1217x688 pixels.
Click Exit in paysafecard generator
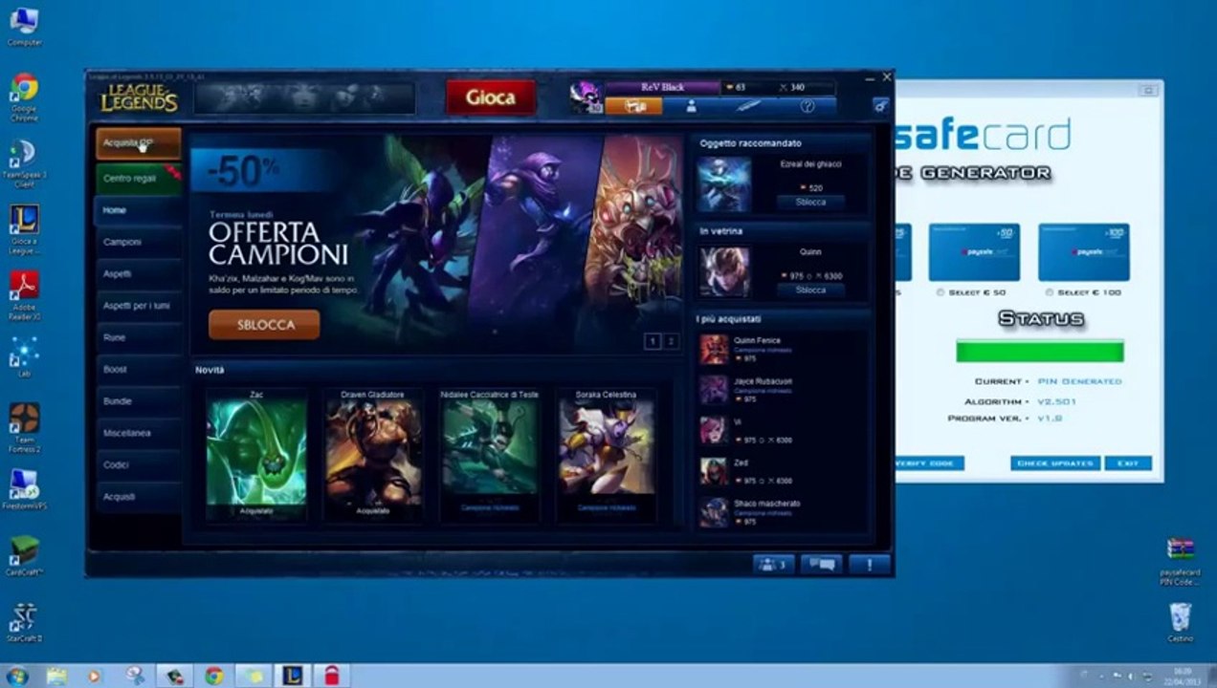[x=1128, y=463]
